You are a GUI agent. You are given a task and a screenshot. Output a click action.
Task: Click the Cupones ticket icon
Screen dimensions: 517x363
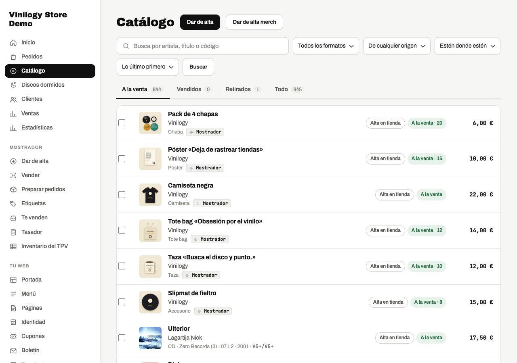[13, 336]
